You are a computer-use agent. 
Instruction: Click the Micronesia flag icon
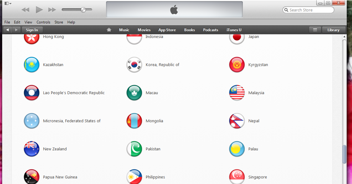pos(32,121)
